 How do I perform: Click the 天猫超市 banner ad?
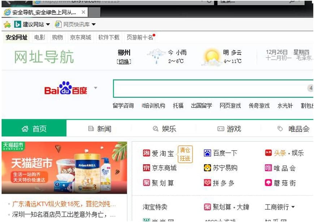64,167
